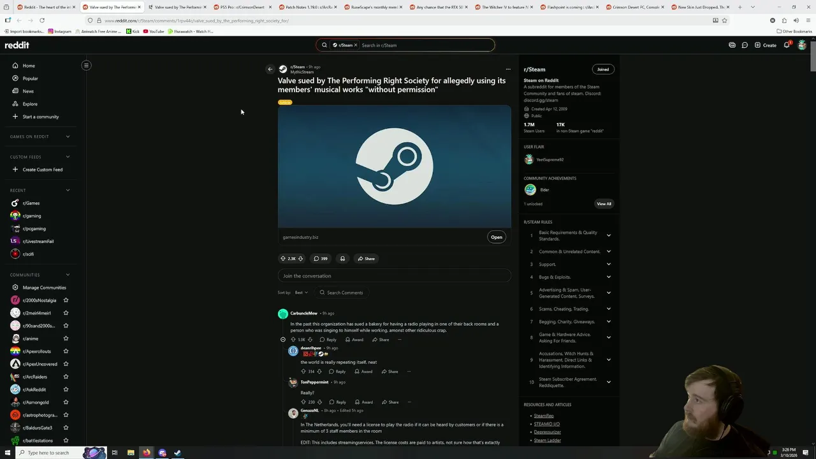Share TonPeppermint's comment
This screenshot has width=816, height=459.
tap(390, 402)
